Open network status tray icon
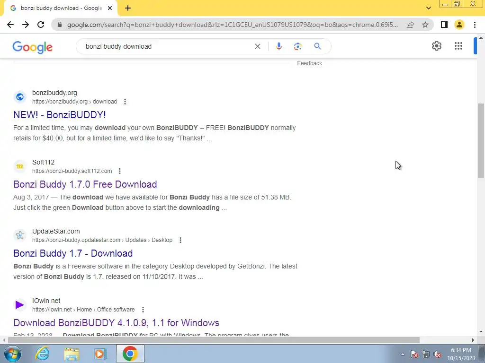485x363 pixels. pos(426,354)
